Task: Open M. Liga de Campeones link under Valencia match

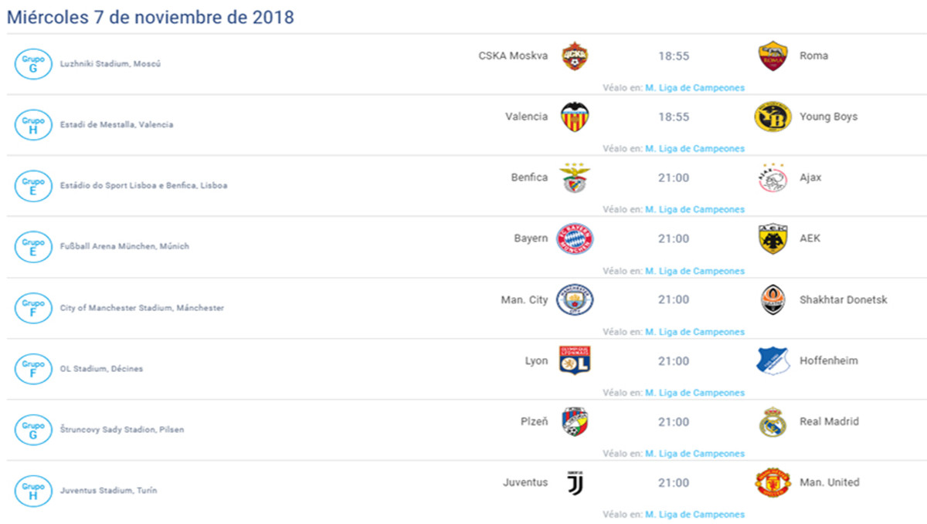Action: click(694, 149)
